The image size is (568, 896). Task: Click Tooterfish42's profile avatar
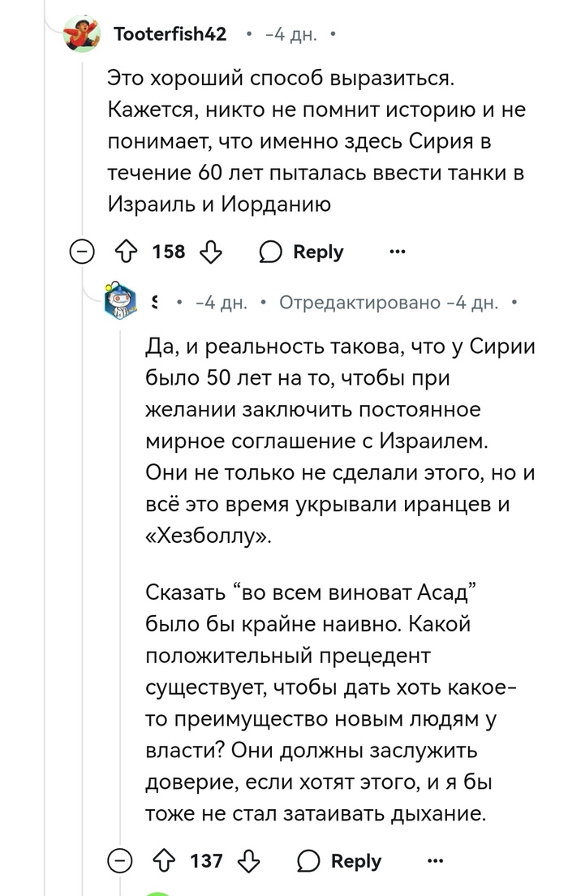(81, 35)
